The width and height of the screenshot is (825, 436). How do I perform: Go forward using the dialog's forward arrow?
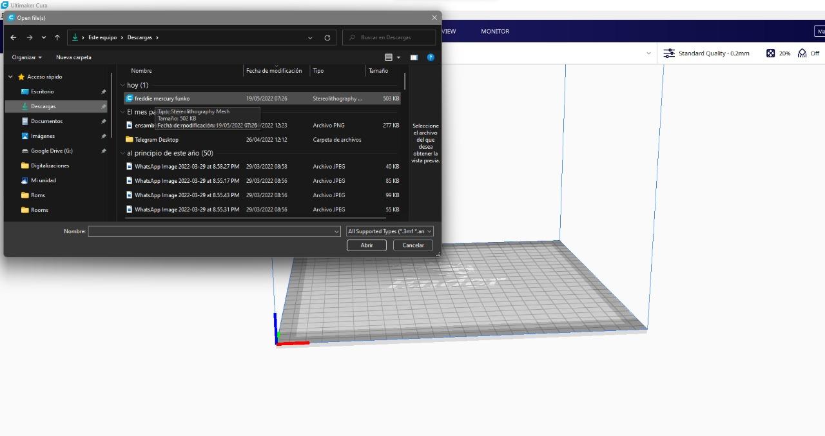tap(29, 37)
